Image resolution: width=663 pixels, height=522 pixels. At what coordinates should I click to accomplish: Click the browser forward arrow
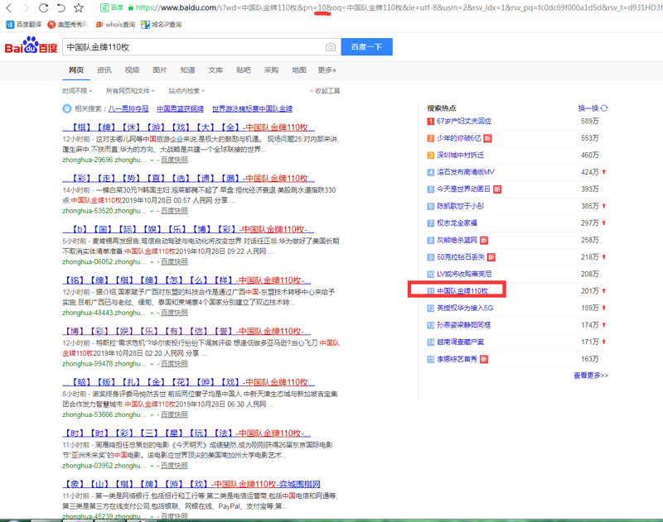tap(27, 7)
